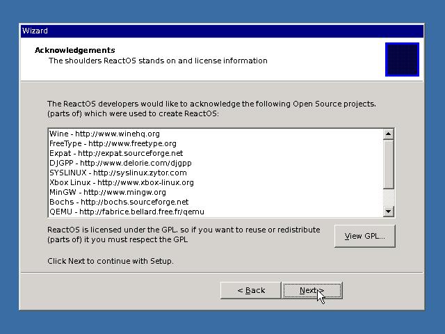The width and height of the screenshot is (445, 334).
Task: Click the GPL license notice text
Action: pos(184,234)
